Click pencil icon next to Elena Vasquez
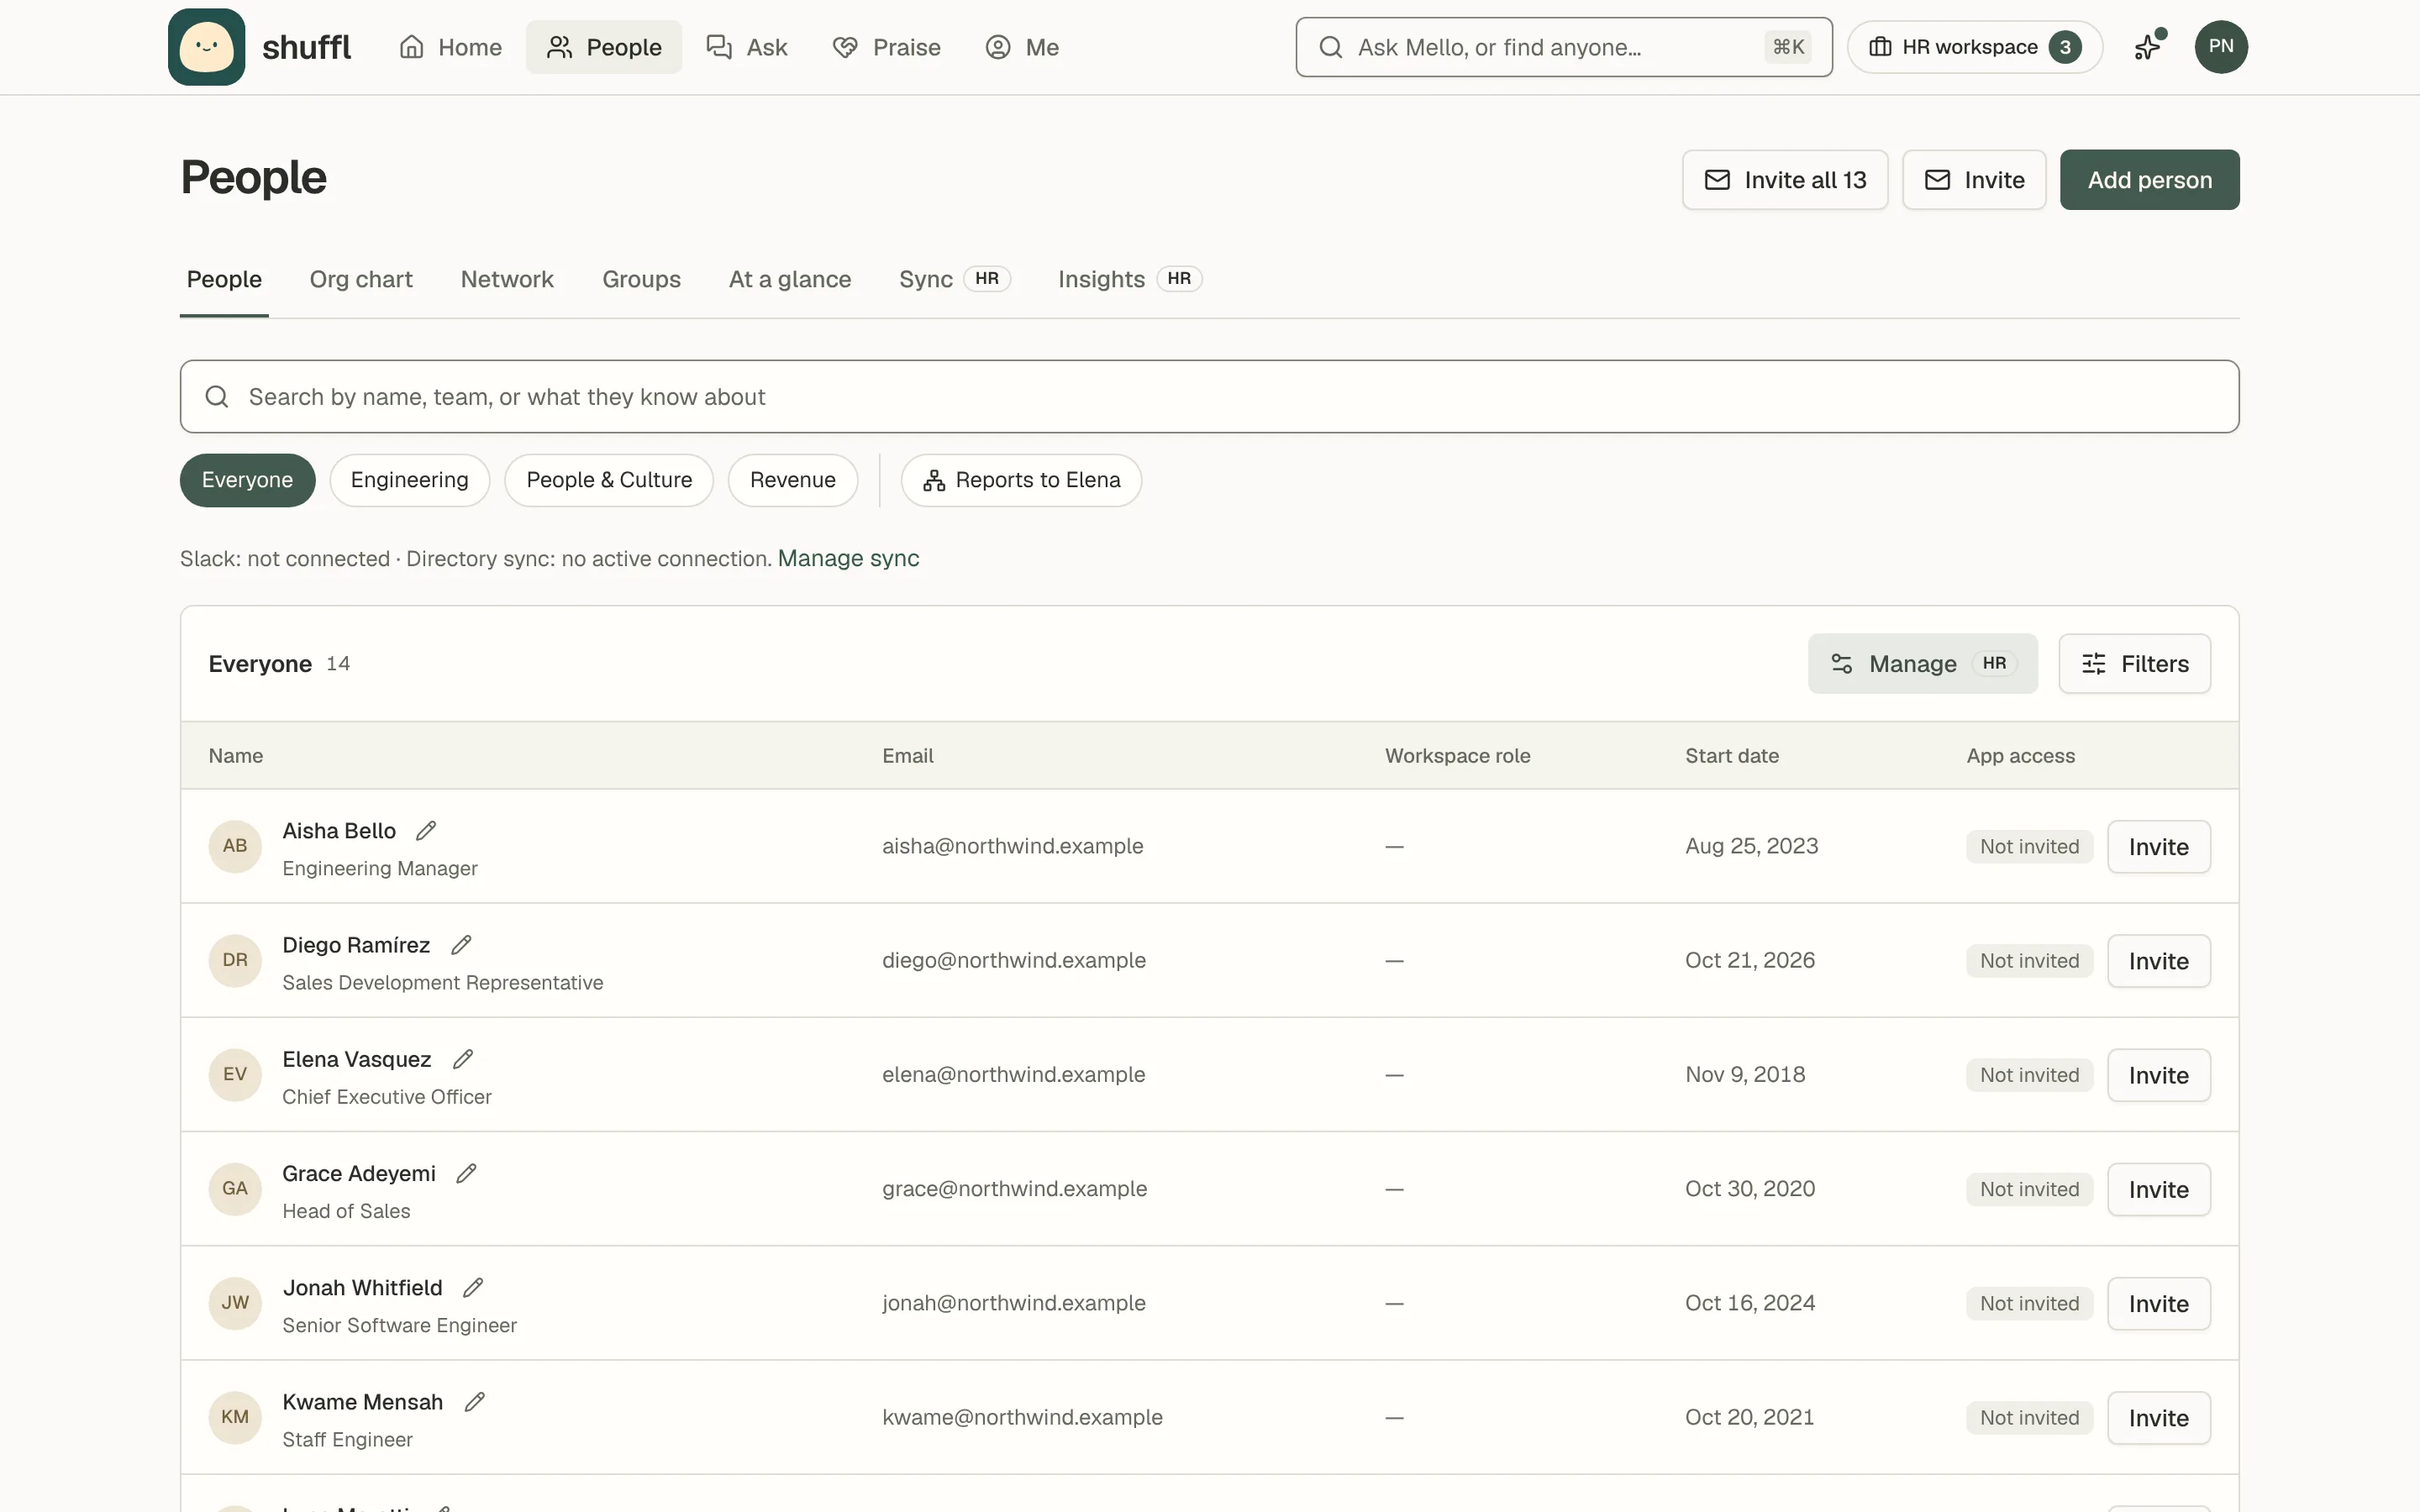This screenshot has height=1512, width=2420. click(462, 1059)
